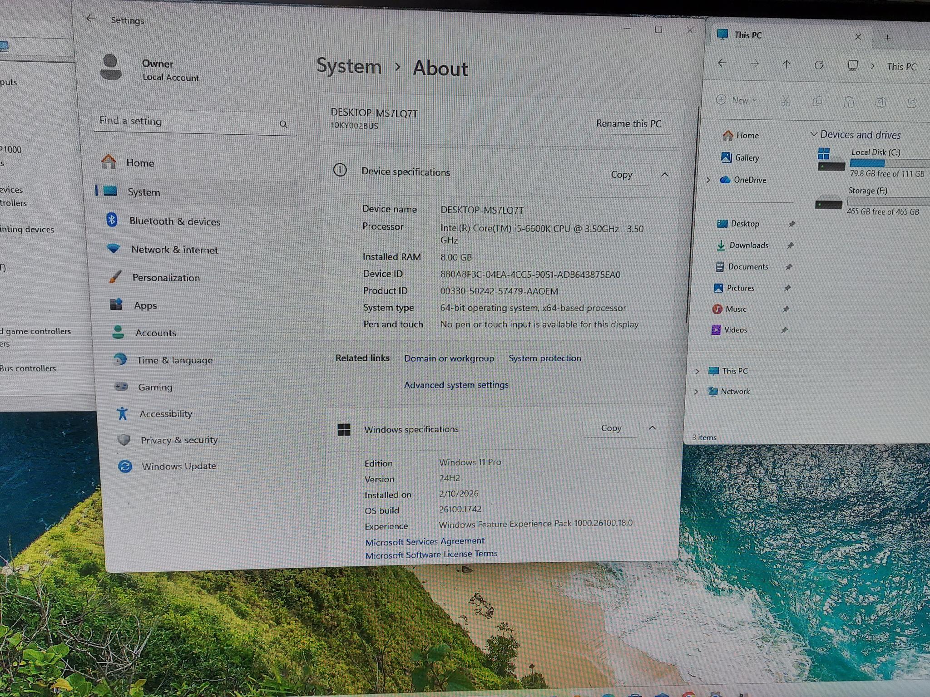Copy the Device specifications
Screen dimensions: 930x697
[621, 175]
